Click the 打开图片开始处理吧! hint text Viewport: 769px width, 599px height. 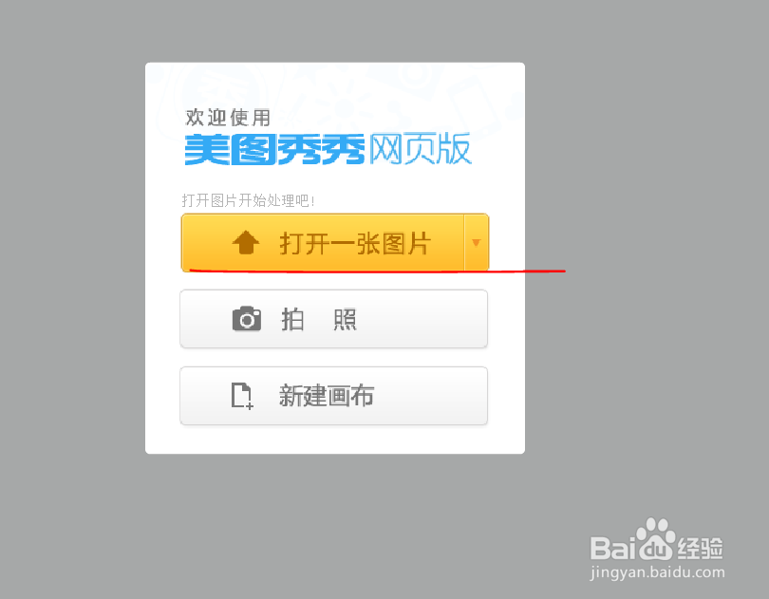coord(248,200)
